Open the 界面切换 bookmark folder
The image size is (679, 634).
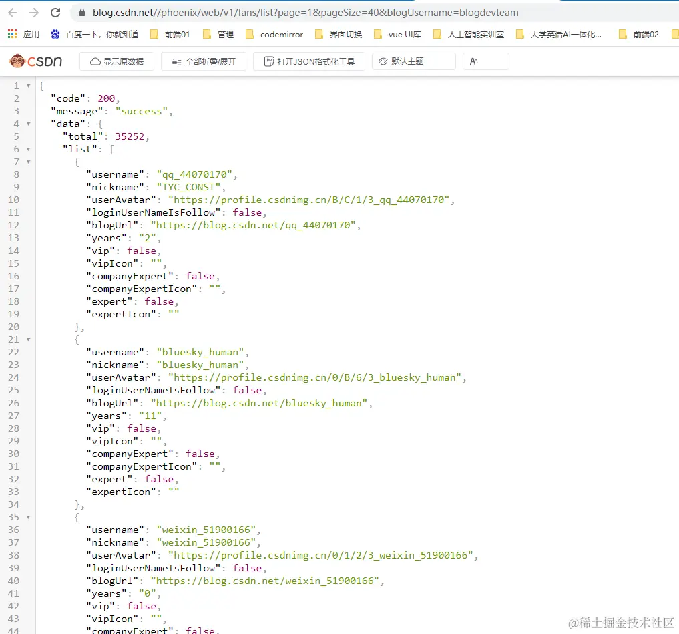[x=338, y=34]
